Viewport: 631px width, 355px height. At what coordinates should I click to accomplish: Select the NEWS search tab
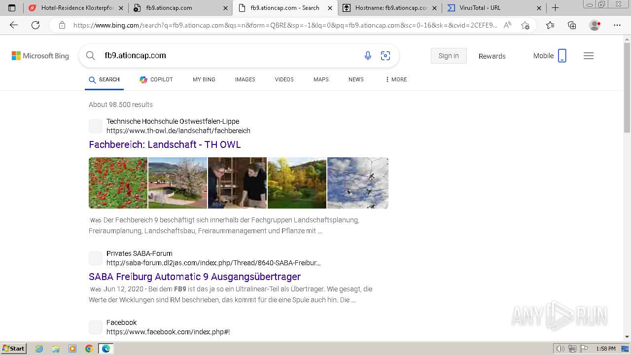pyautogui.click(x=356, y=79)
